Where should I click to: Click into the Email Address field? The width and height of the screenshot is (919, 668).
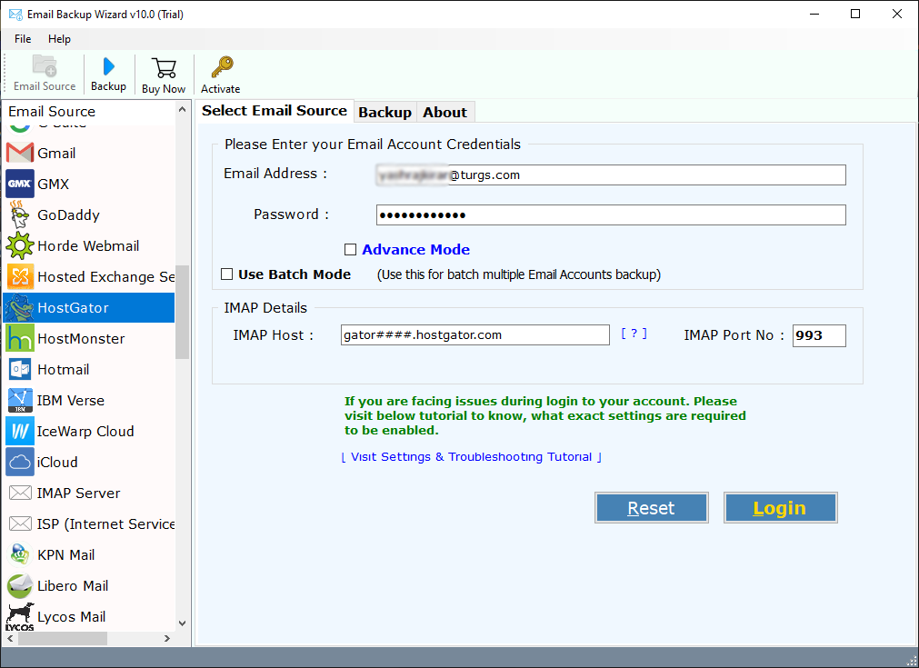coord(611,174)
